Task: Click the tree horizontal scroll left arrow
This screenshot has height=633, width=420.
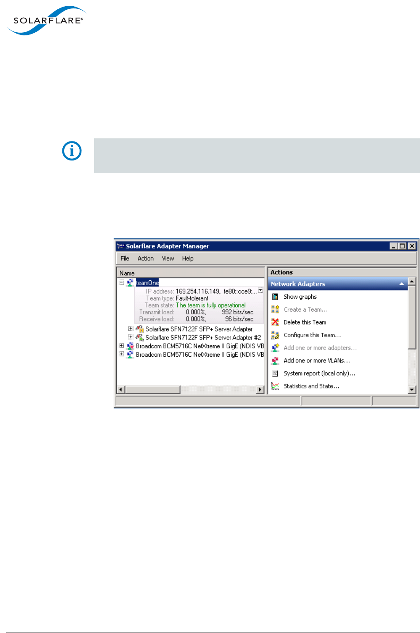Action: point(121,389)
